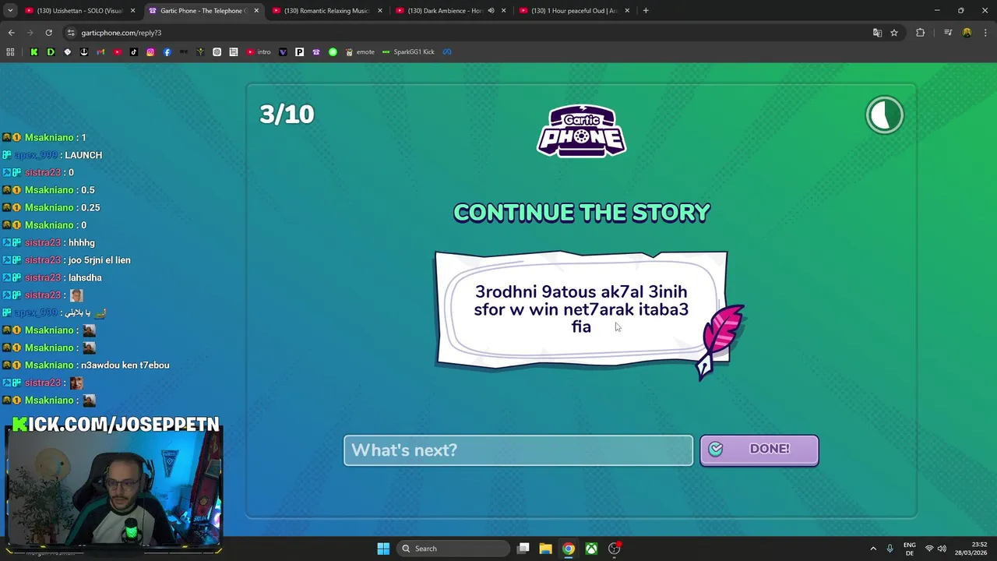Open the TikTok bookmark
The image size is (997, 561).
(x=134, y=52)
